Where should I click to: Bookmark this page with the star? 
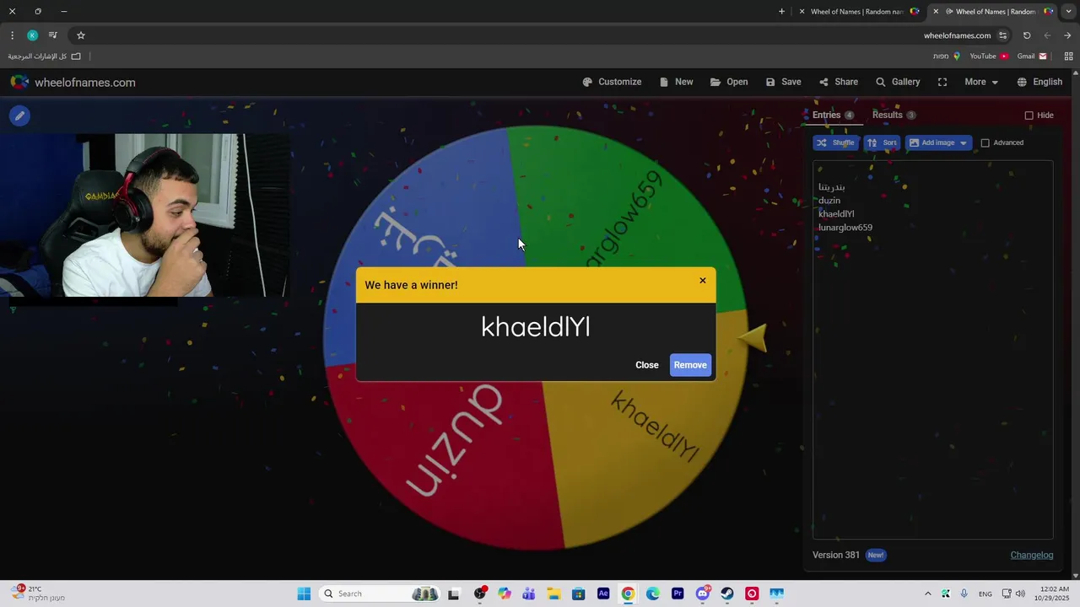[x=81, y=35]
